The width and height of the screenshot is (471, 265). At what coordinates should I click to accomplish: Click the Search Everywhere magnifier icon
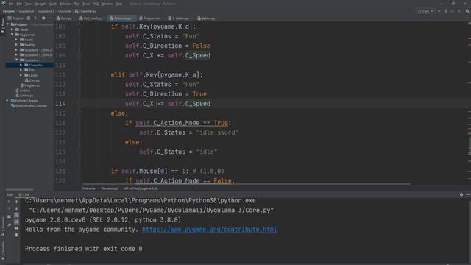point(467,11)
